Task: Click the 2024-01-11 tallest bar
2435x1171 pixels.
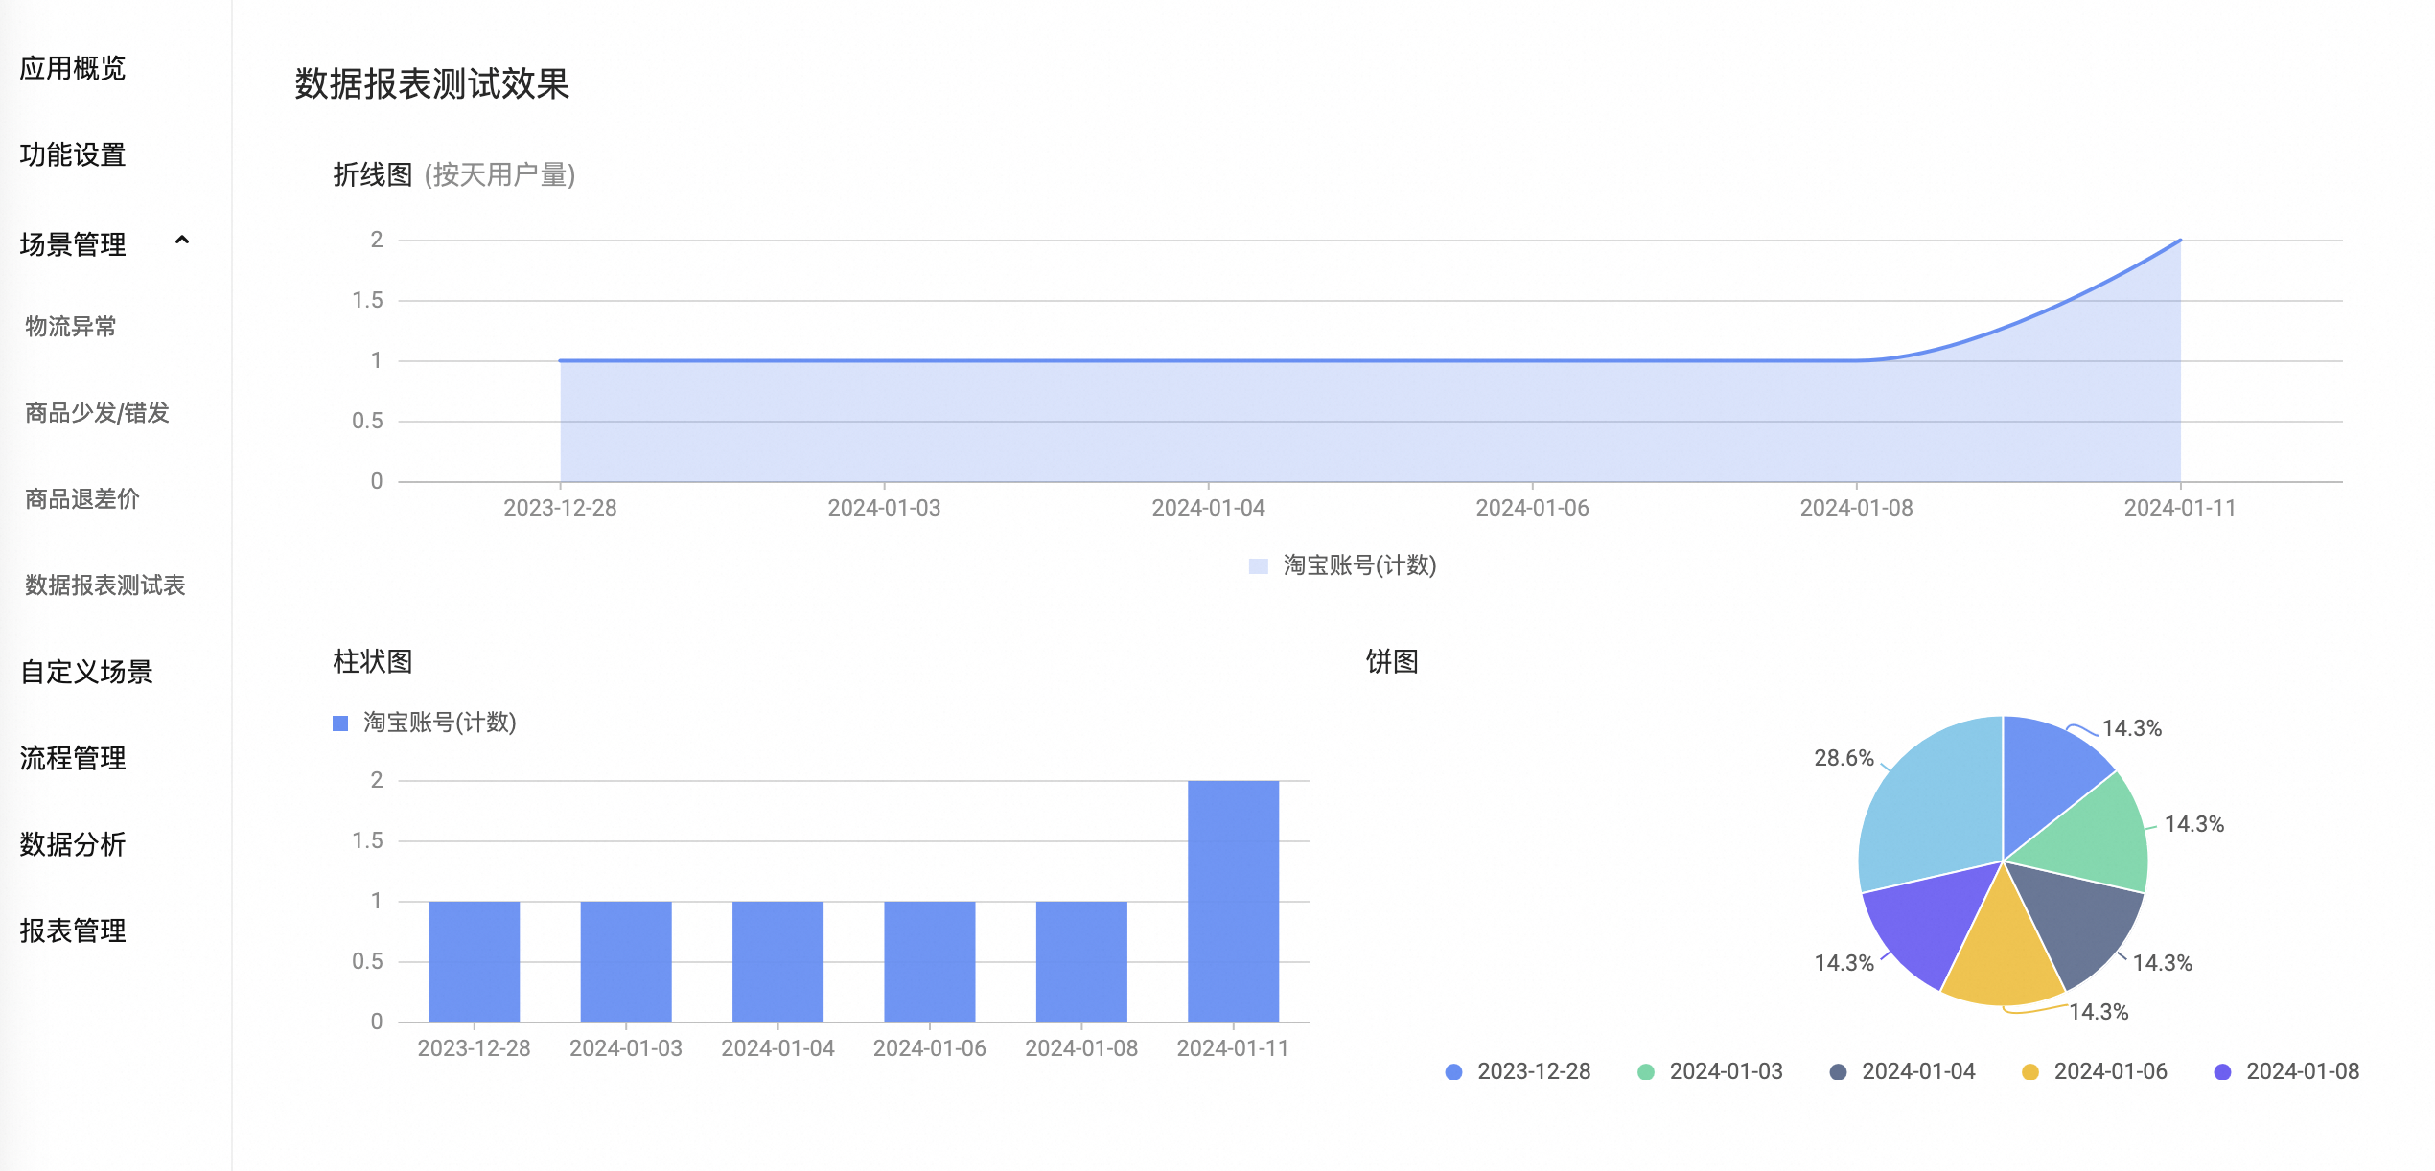Action: coord(1233,901)
